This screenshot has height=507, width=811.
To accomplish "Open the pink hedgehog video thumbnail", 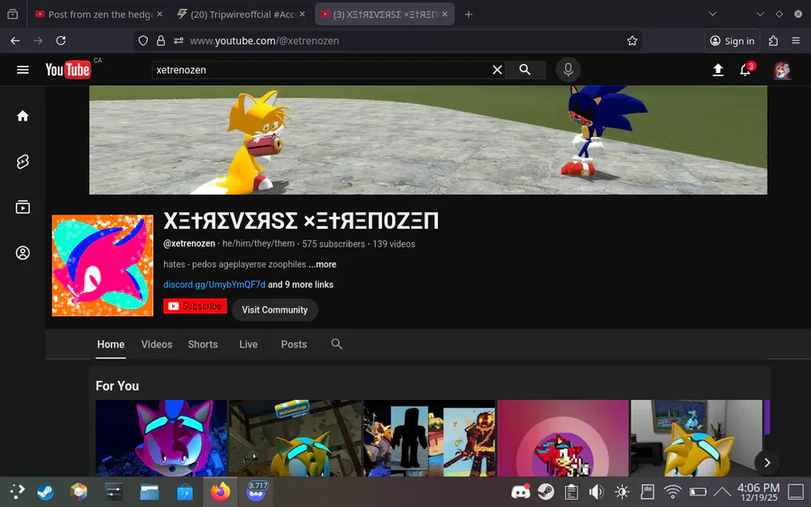I will pyautogui.click(x=161, y=438).
